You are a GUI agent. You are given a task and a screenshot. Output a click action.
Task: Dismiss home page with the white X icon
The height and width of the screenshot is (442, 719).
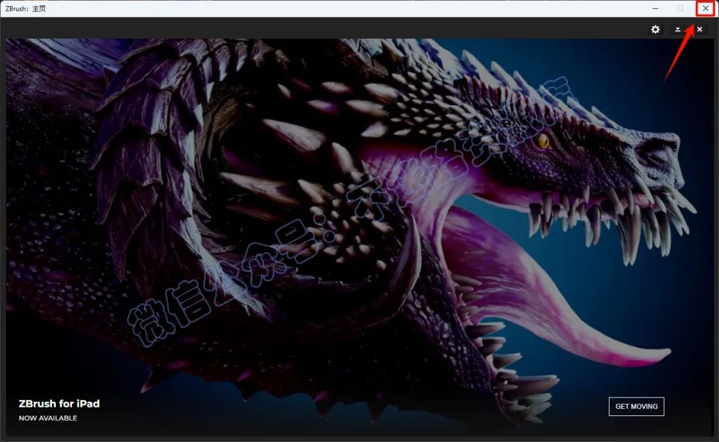coord(699,29)
